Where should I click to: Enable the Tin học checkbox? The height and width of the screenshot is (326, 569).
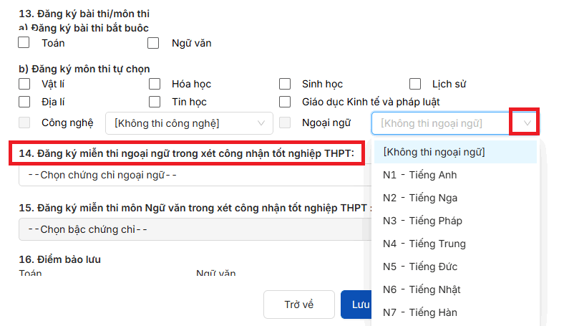(155, 102)
